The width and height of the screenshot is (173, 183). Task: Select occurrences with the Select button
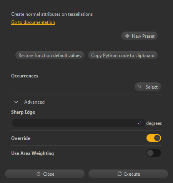coord(148,87)
